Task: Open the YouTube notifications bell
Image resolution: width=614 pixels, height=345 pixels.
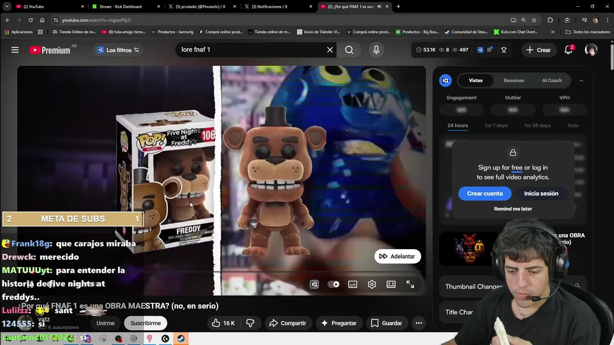Action: tap(568, 50)
